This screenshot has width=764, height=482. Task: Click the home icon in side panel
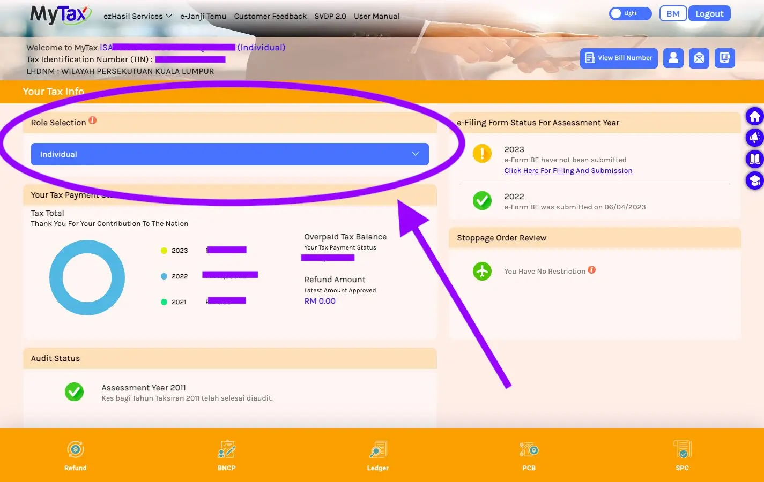coord(754,116)
